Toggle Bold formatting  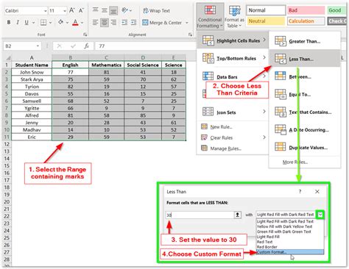9,23
